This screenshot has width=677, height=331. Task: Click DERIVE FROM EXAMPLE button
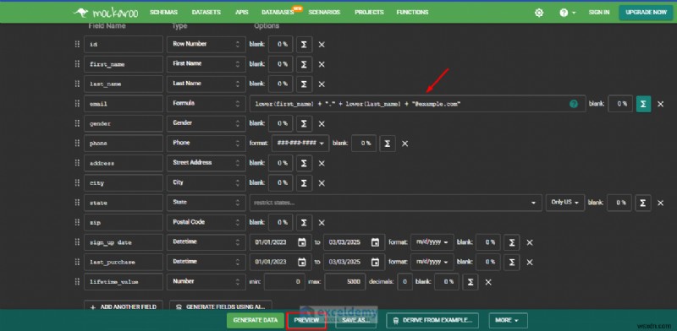click(x=432, y=320)
